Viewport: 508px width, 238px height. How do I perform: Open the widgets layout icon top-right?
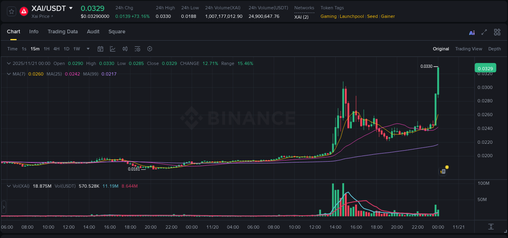497,32
